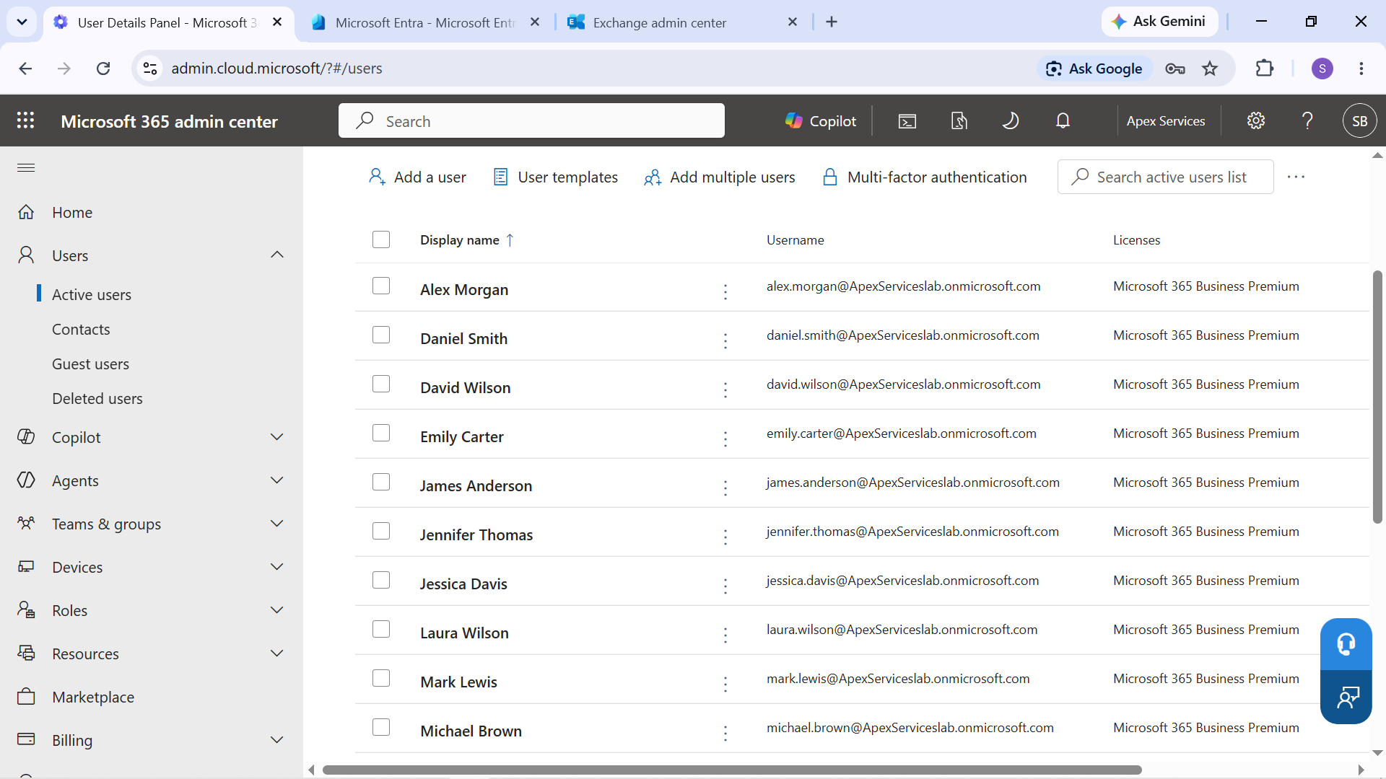Open more actions for Michael Brown
The width and height of the screenshot is (1386, 779).
[x=725, y=733]
